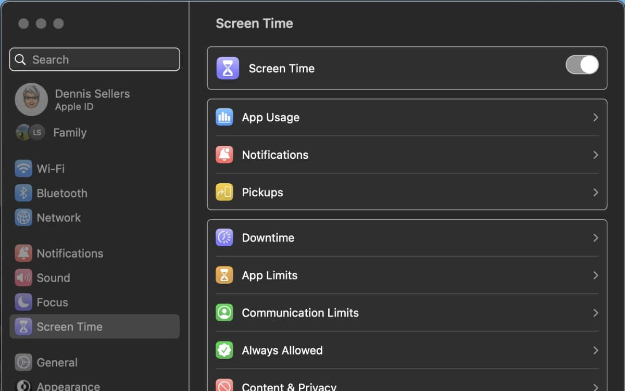The image size is (625, 391).
Task: Expand App Usage with its chevron arrow
Action: point(595,118)
